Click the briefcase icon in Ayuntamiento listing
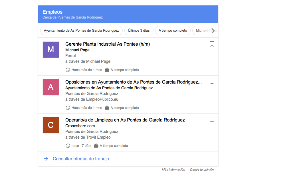 coord(107,108)
